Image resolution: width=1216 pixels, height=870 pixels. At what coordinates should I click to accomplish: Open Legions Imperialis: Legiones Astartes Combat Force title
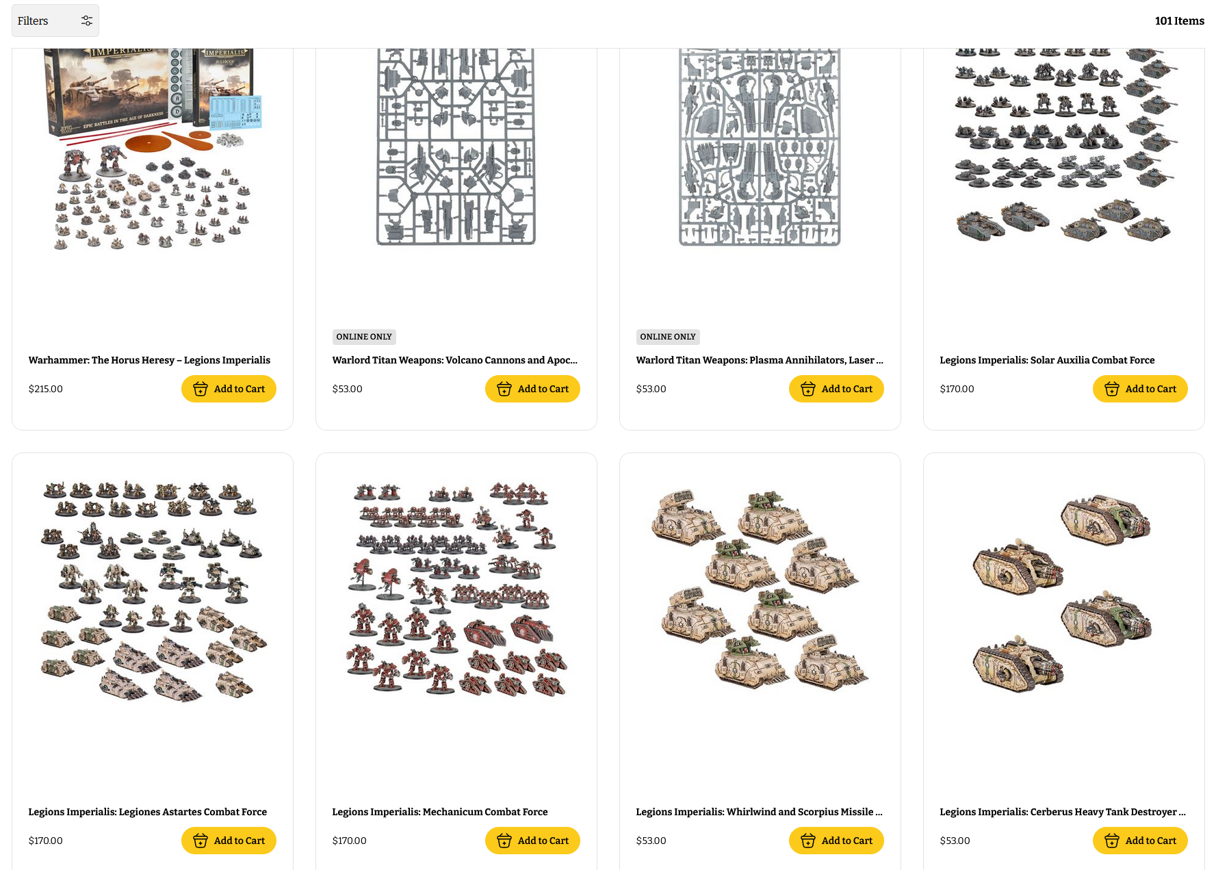coord(148,812)
